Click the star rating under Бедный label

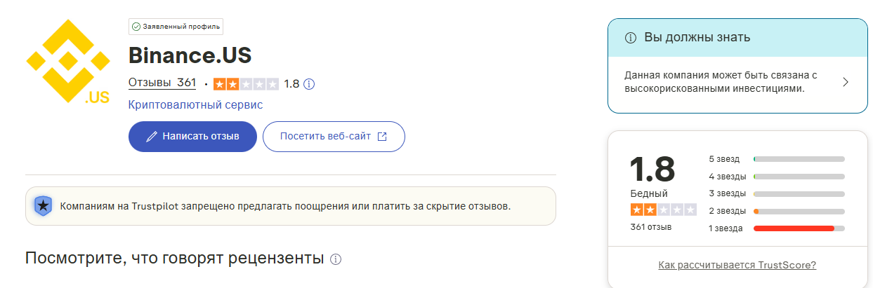click(663, 210)
